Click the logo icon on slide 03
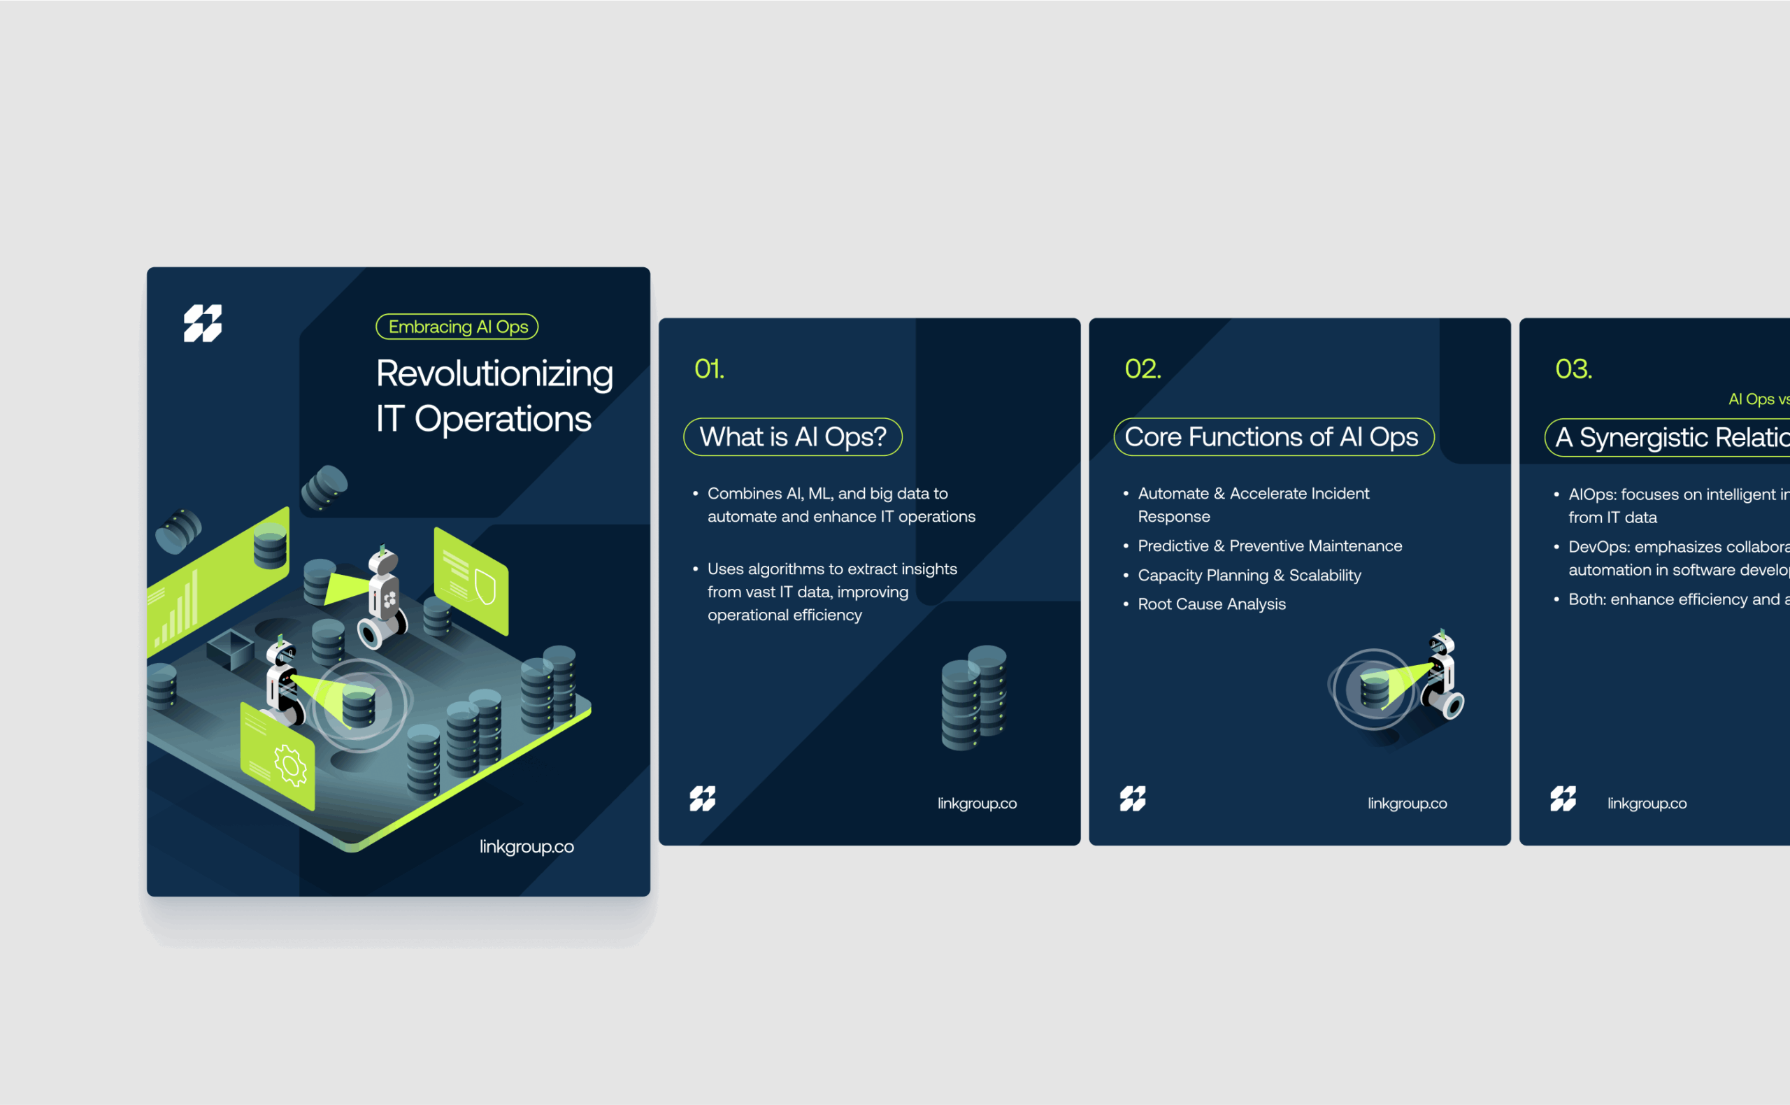The image size is (1790, 1105). pyautogui.click(x=1563, y=799)
